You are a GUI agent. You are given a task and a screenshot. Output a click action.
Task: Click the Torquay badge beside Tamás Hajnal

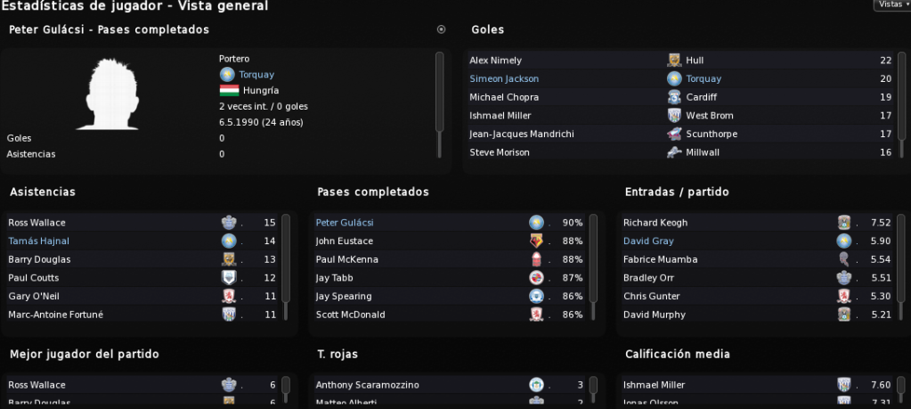(x=229, y=241)
